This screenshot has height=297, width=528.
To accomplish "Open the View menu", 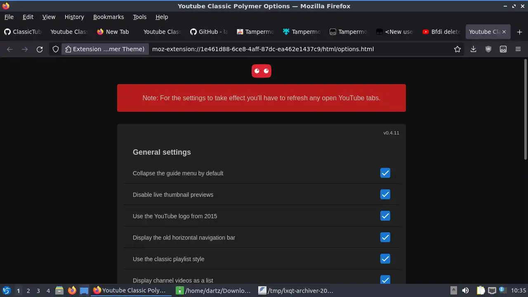I will point(49,17).
